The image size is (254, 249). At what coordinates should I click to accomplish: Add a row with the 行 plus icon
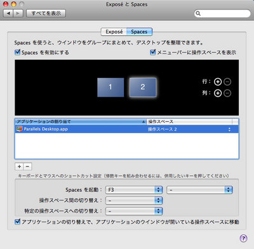pyautogui.click(x=218, y=82)
